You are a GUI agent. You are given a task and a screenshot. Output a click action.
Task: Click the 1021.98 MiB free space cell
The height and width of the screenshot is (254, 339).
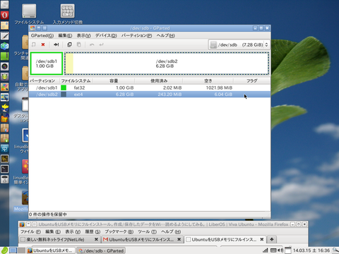(219, 87)
